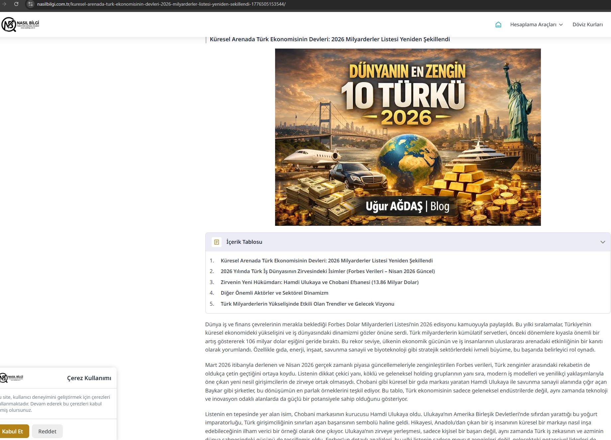Open the site info icon beside the URL
Viewport: 611px width, 440px height.
click(30, 4)
